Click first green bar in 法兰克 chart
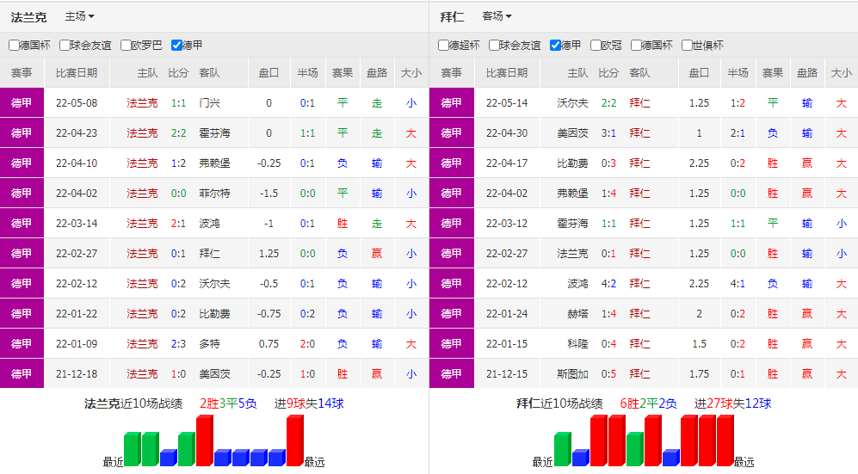 [x=133, y=449]
